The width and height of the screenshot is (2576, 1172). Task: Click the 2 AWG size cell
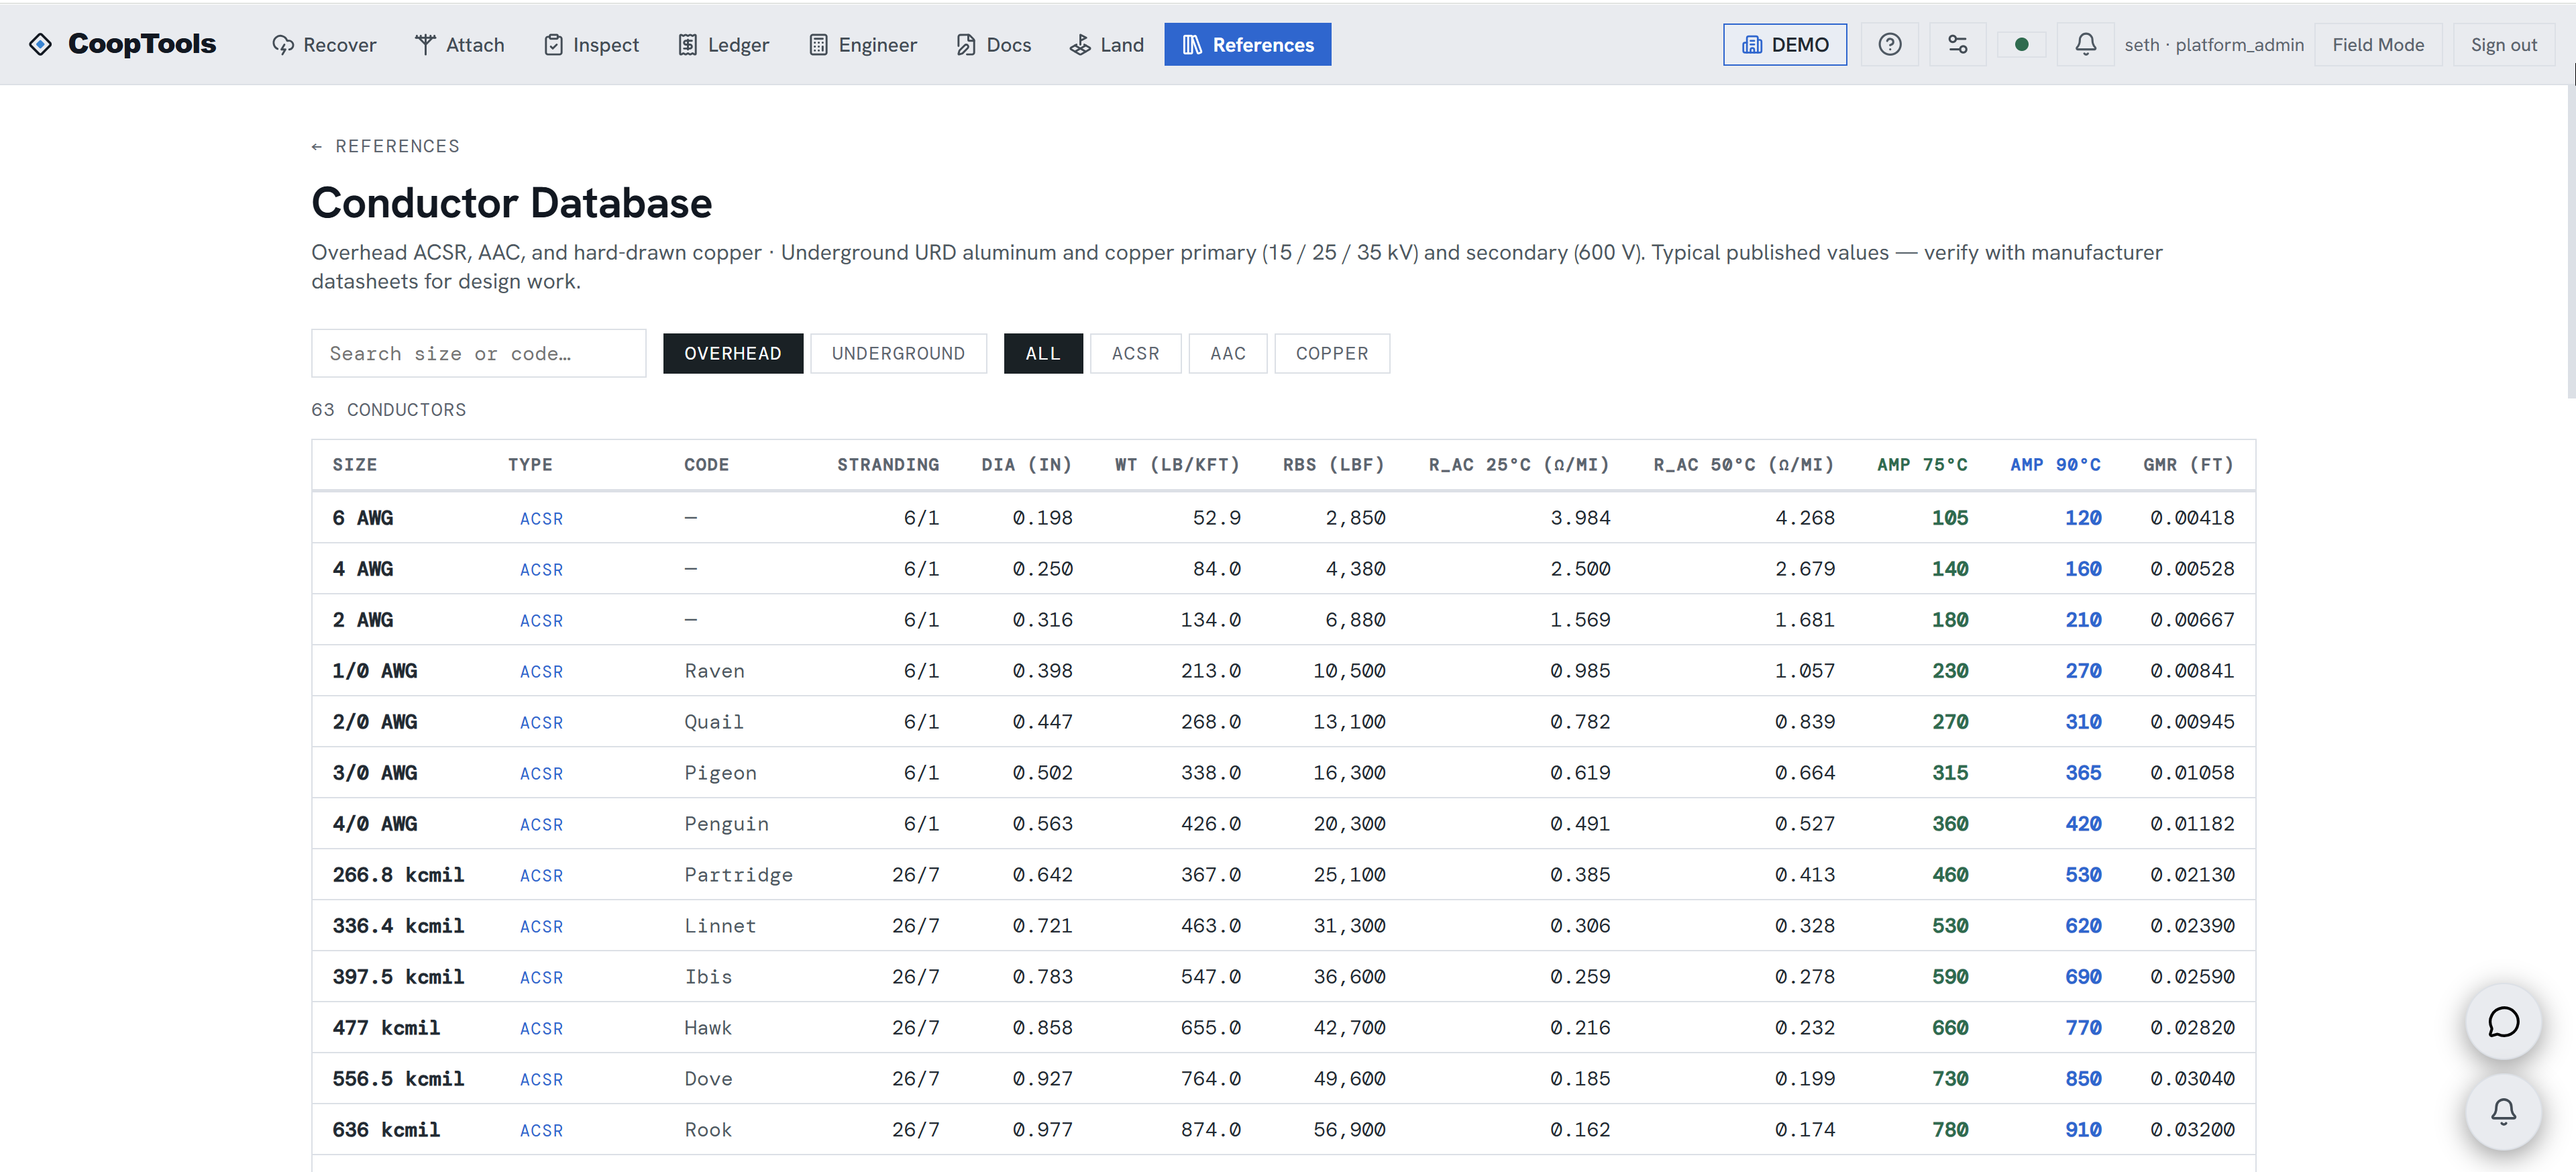(362, 619)
